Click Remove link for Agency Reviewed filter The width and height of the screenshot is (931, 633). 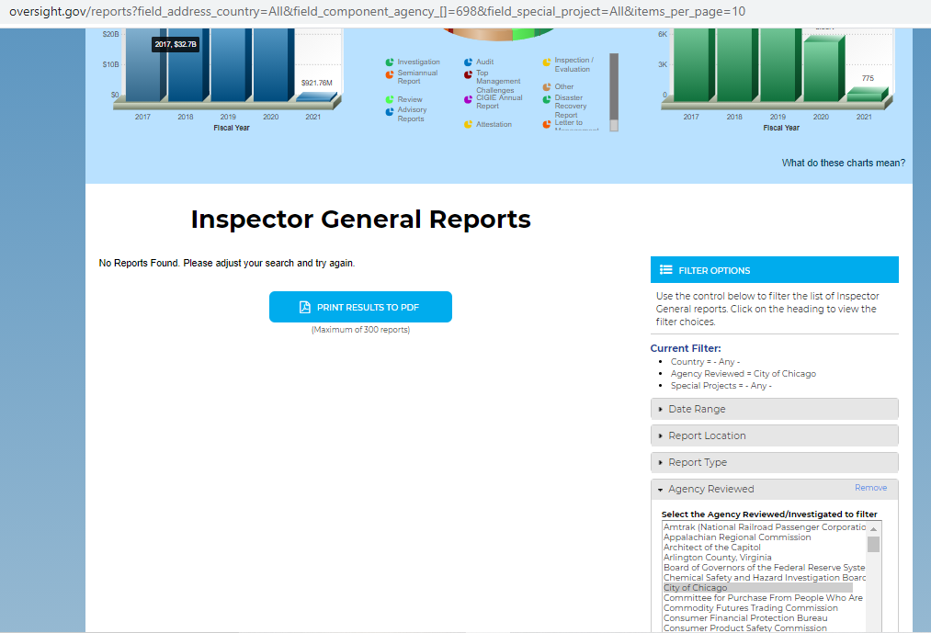pyautogui.click(x=870, y=488)
